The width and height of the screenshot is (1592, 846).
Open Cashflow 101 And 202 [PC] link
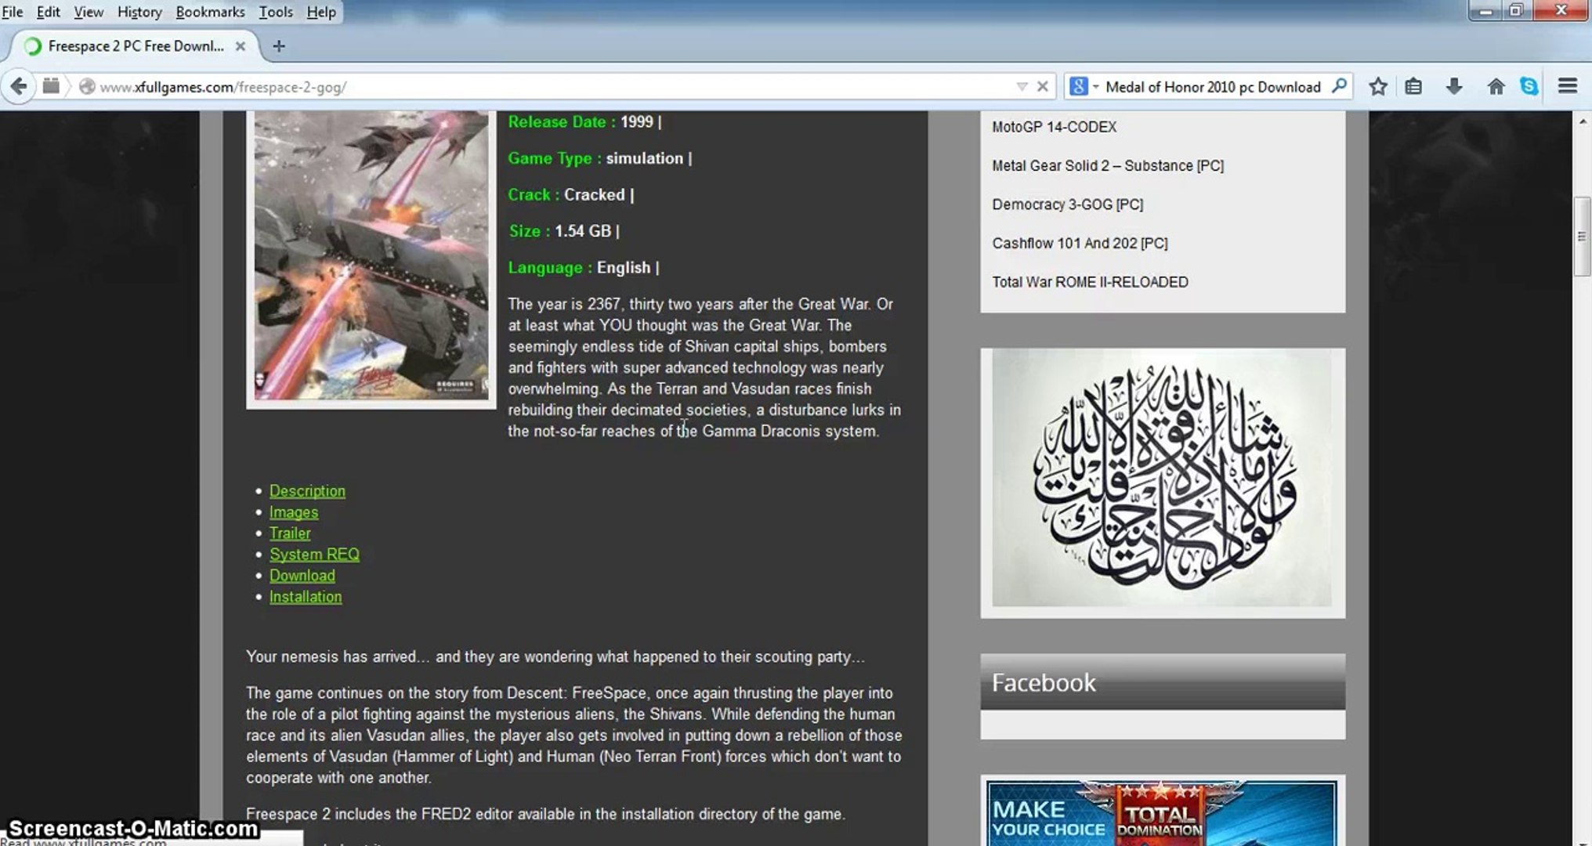click(x=1080, y=243)
